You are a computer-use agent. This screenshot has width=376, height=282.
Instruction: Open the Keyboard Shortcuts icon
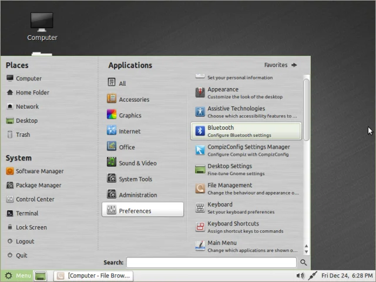pos(200,227)
